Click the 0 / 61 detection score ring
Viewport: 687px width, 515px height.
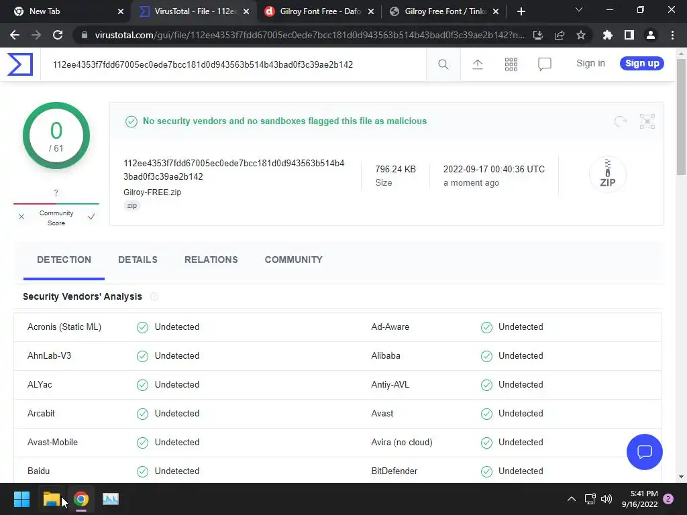[x=56, y=135]
